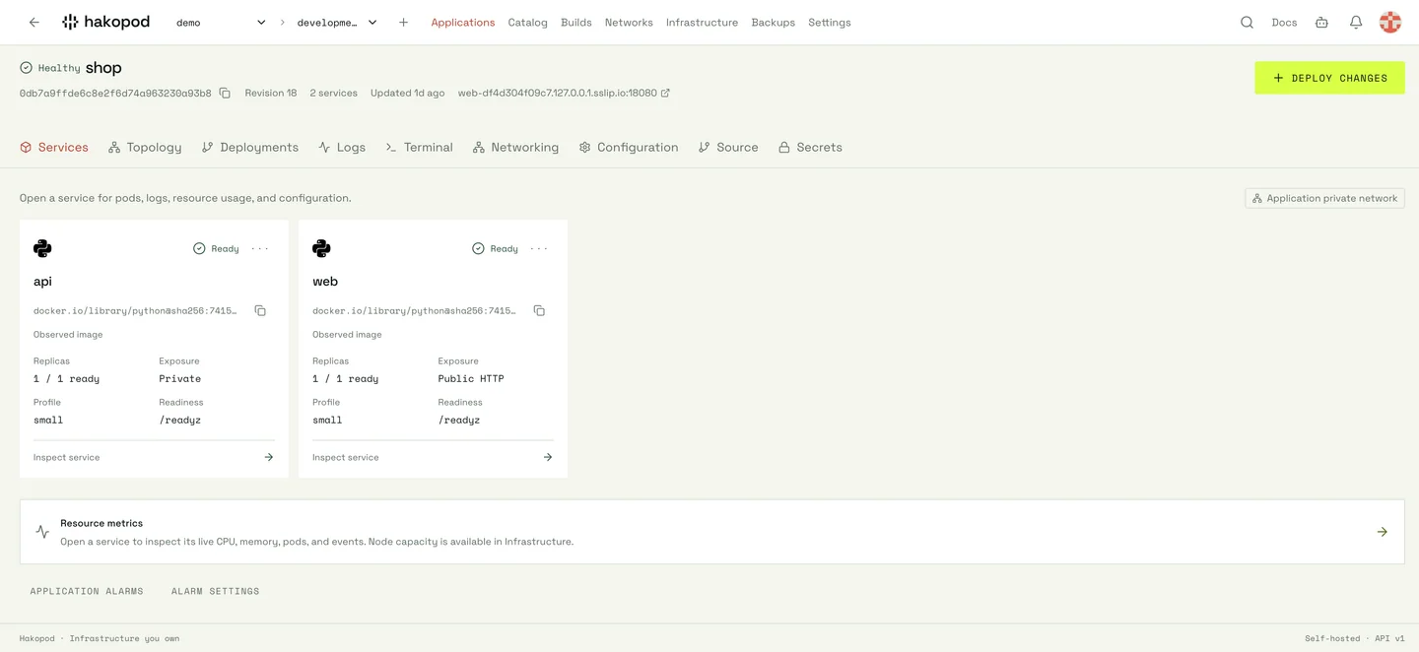Click the api service name
Image resolution: width=1419 pixels, height=652 pixels.
coord(42,281)
